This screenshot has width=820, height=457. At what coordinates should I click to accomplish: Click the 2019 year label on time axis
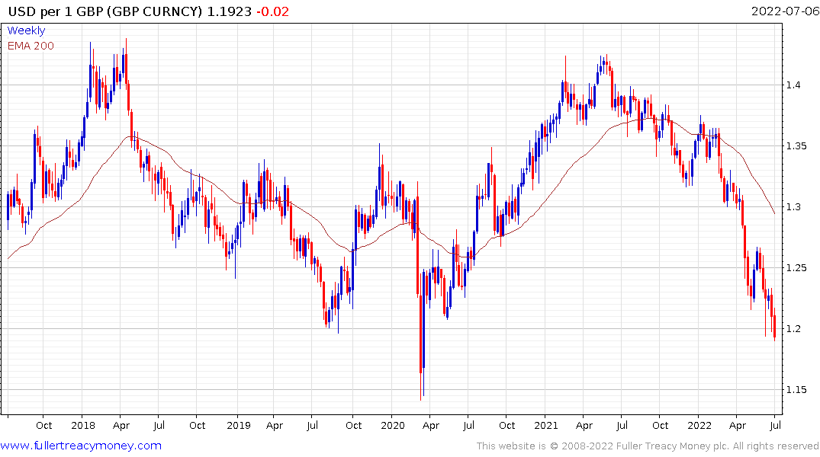[x=239, y=425]
